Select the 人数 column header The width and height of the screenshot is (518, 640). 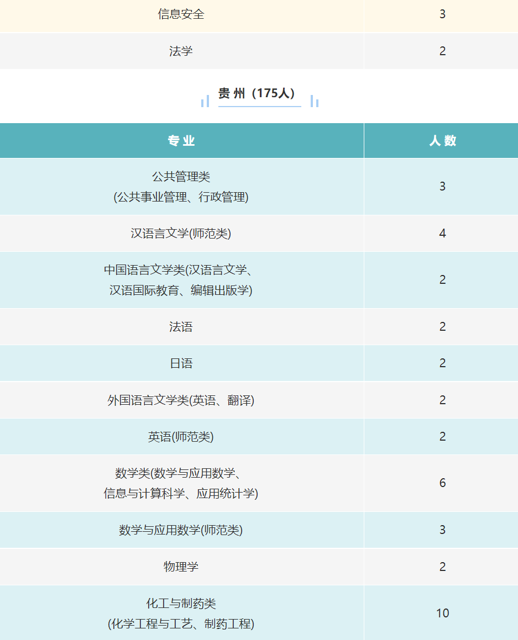(x=441, y=140)
